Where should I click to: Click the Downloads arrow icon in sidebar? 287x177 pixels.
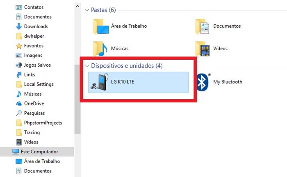click(x=18, y=26)
